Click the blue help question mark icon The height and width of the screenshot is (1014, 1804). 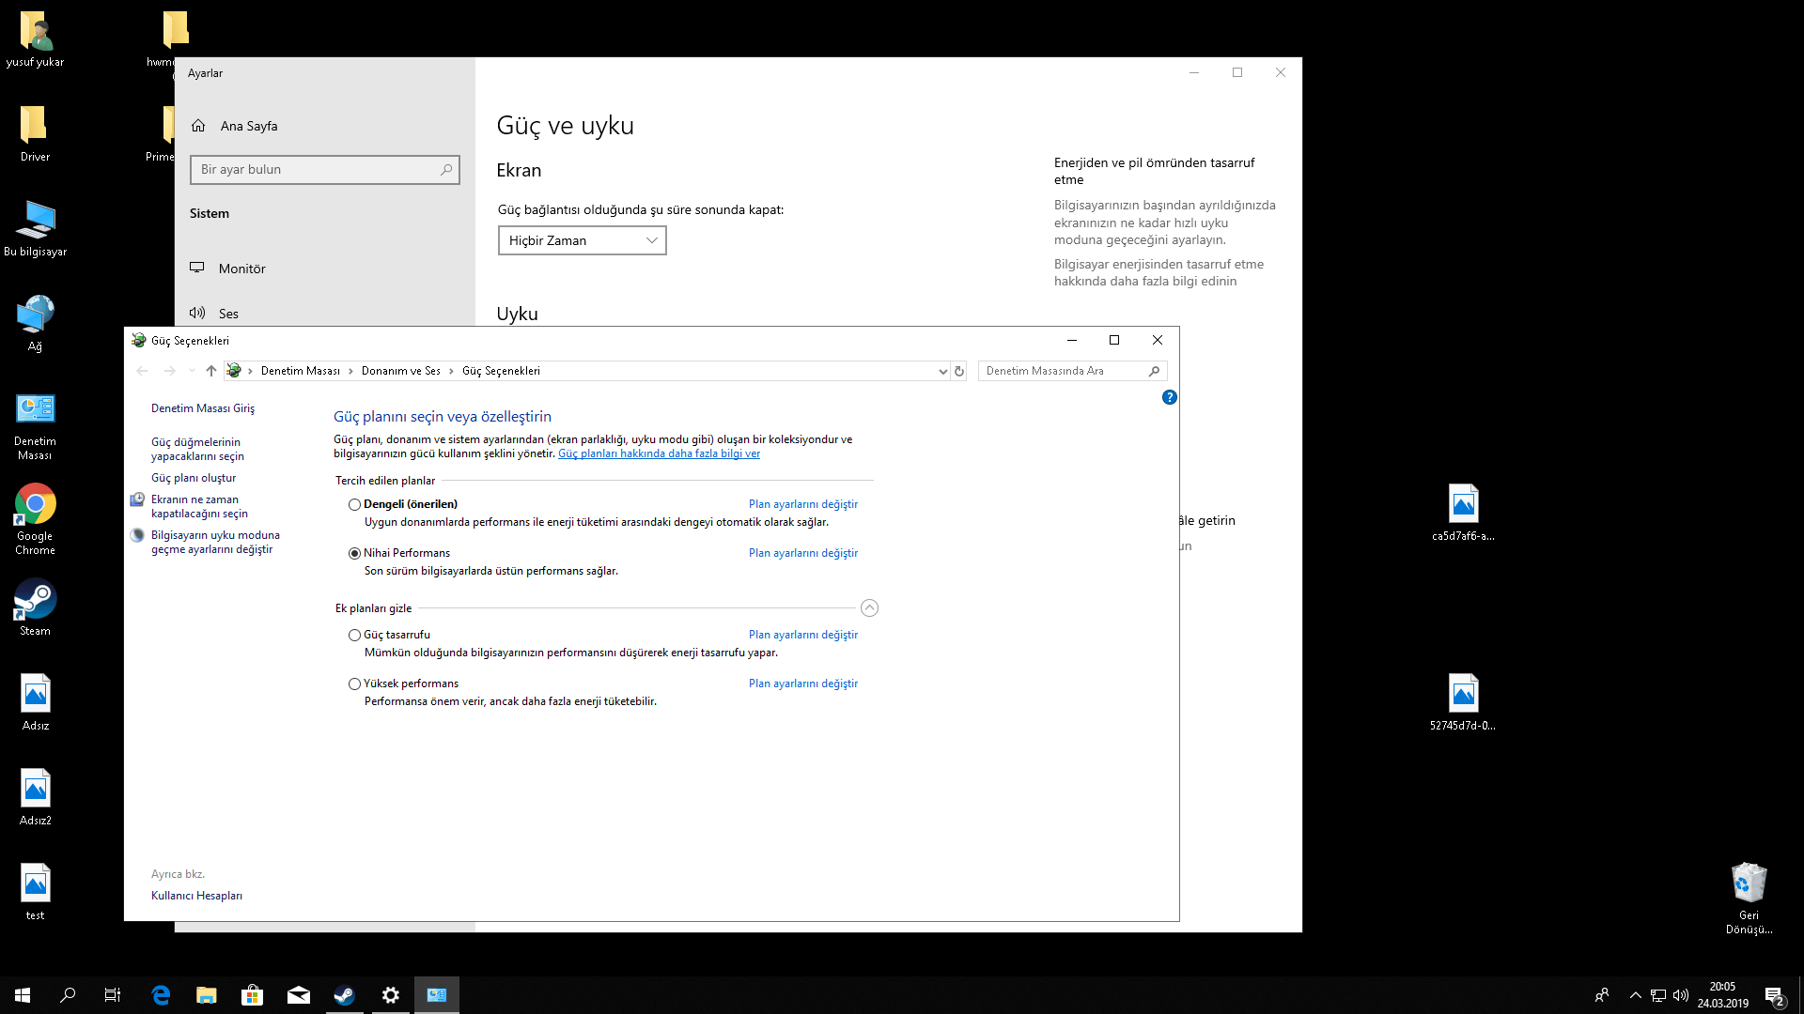tap(1169, 397)
